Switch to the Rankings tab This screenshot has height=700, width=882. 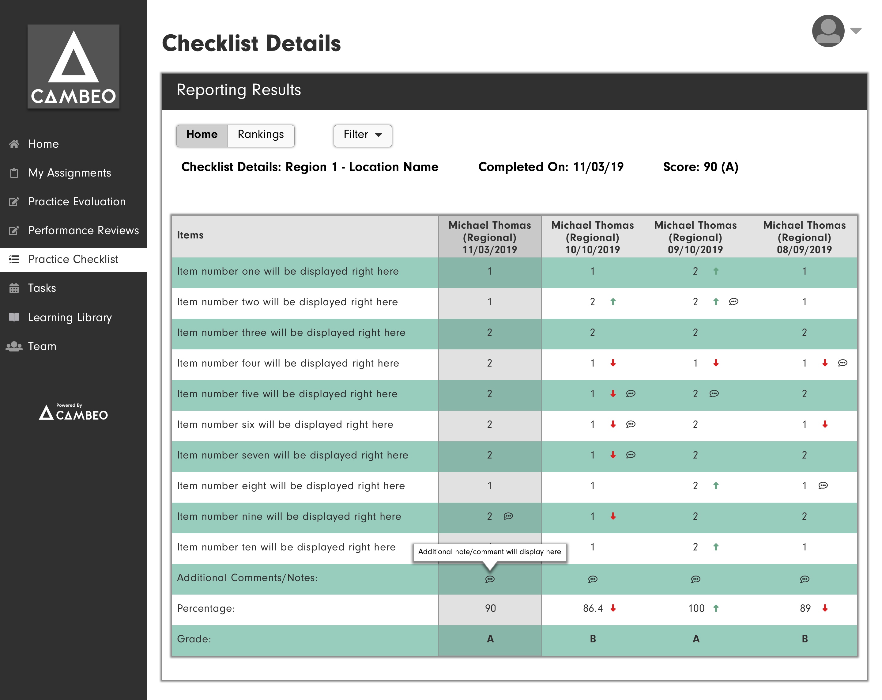click(261, 135)
